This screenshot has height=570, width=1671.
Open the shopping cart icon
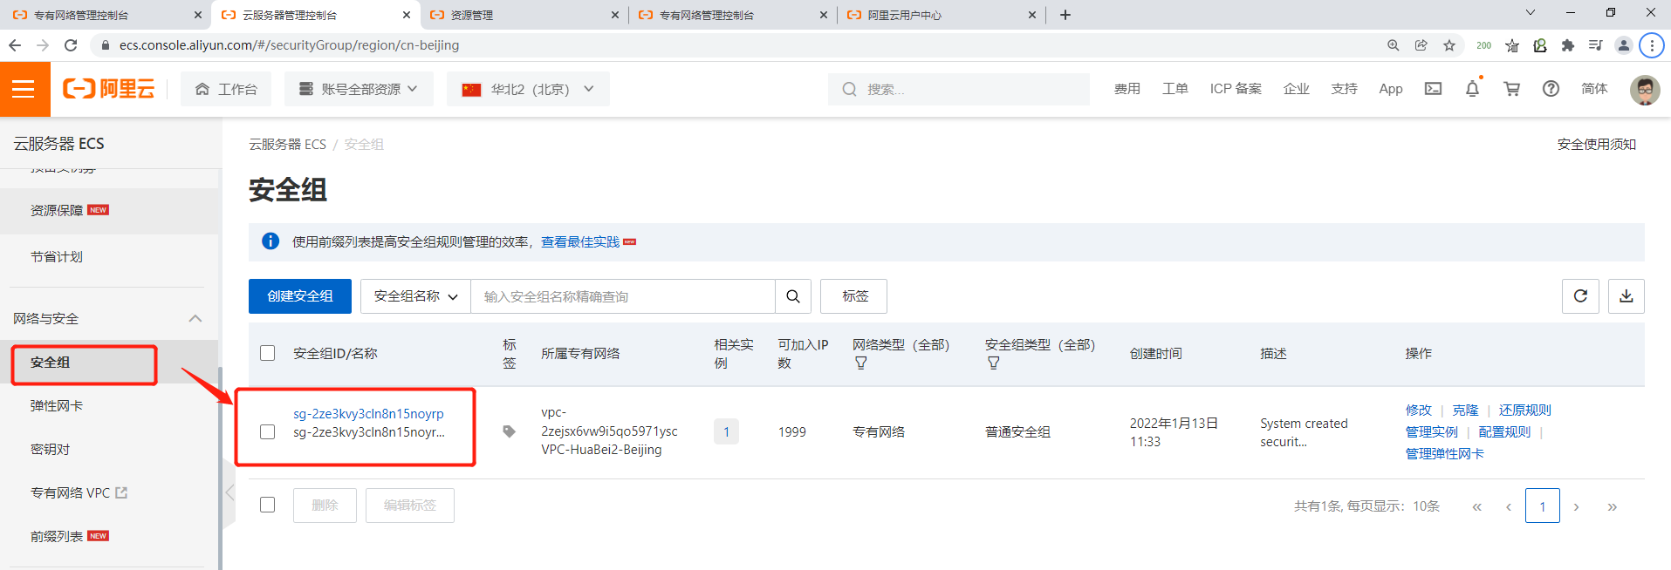tap(1511, 89)
